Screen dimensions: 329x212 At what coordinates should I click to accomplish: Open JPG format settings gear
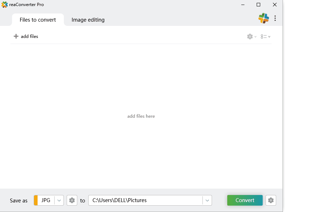point(72,200)
